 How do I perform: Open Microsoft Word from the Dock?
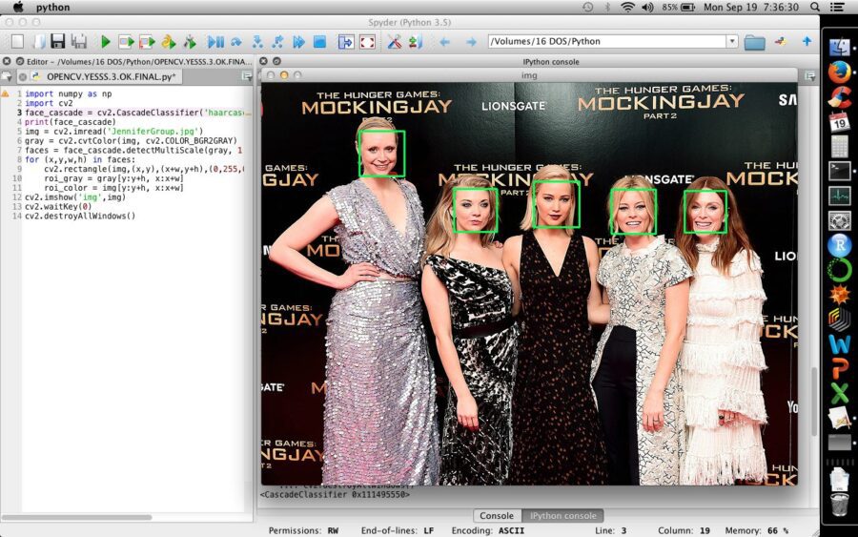839,344
